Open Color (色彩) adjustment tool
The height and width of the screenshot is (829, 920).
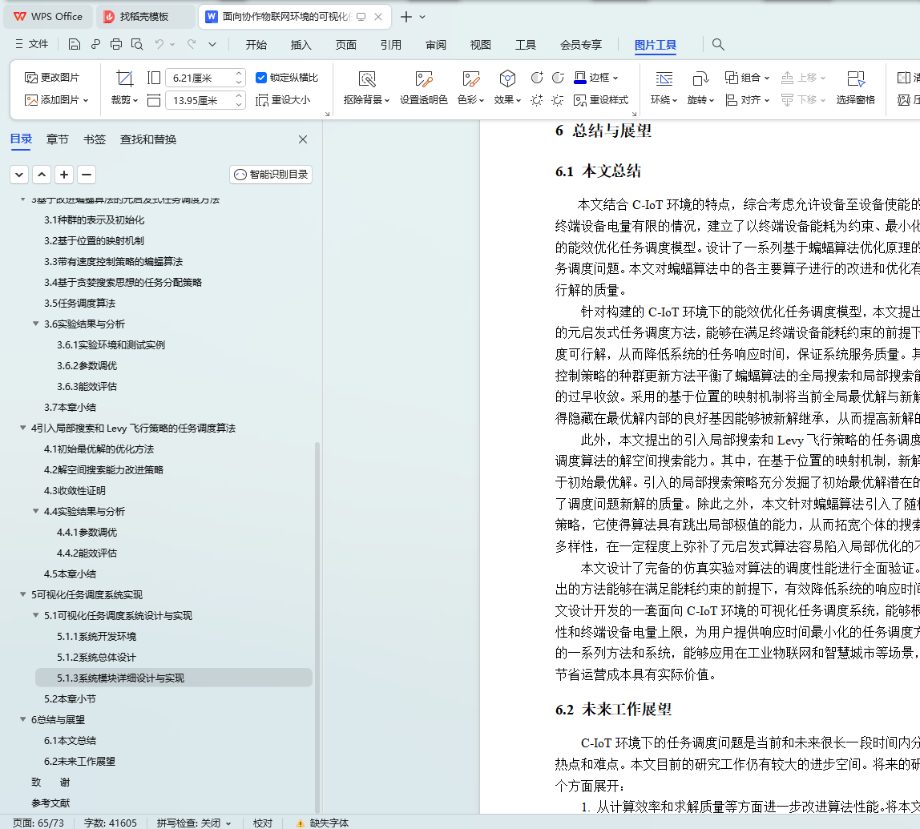(470, 88)
